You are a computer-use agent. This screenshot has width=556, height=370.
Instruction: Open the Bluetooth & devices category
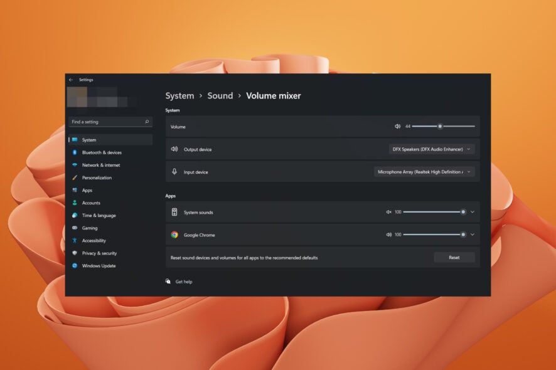point(110,152)
